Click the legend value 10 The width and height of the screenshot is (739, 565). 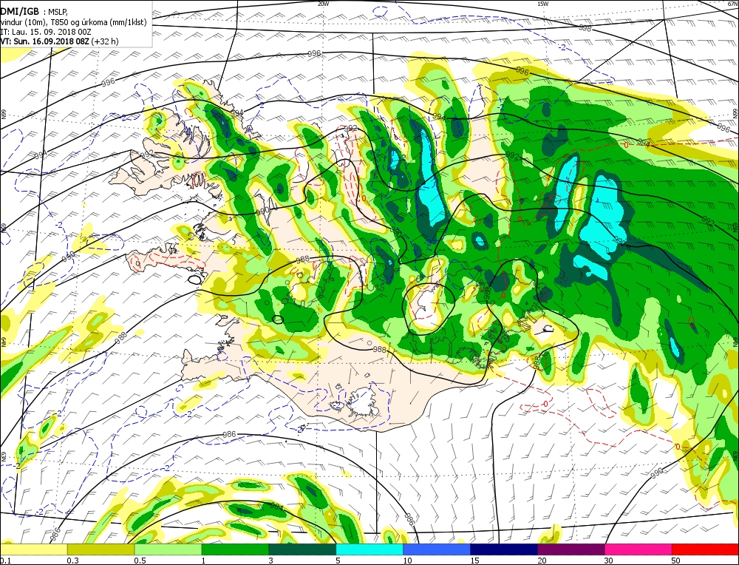(x=408, y=561)
